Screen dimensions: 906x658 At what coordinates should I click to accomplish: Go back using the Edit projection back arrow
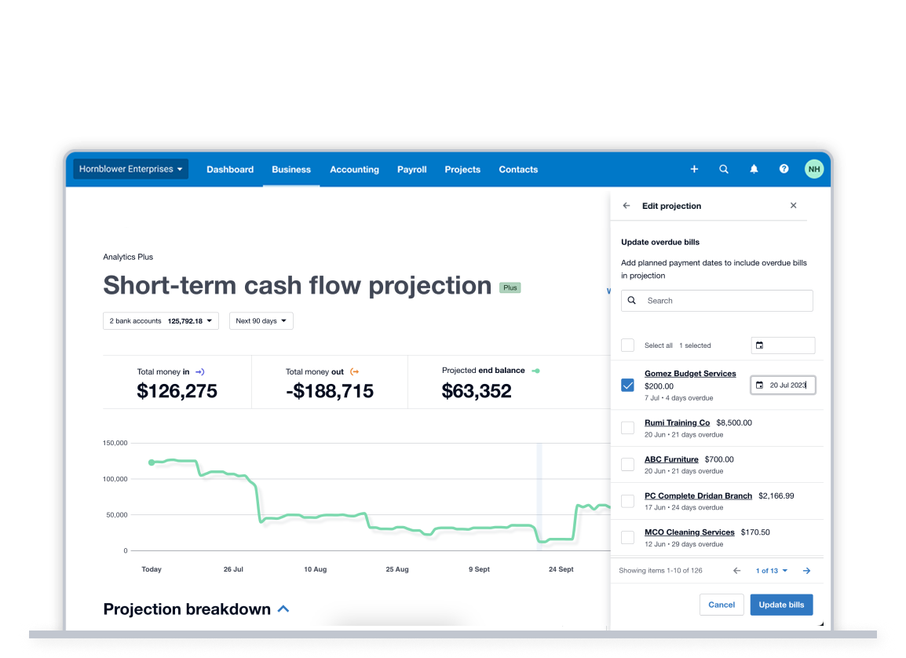626,205
